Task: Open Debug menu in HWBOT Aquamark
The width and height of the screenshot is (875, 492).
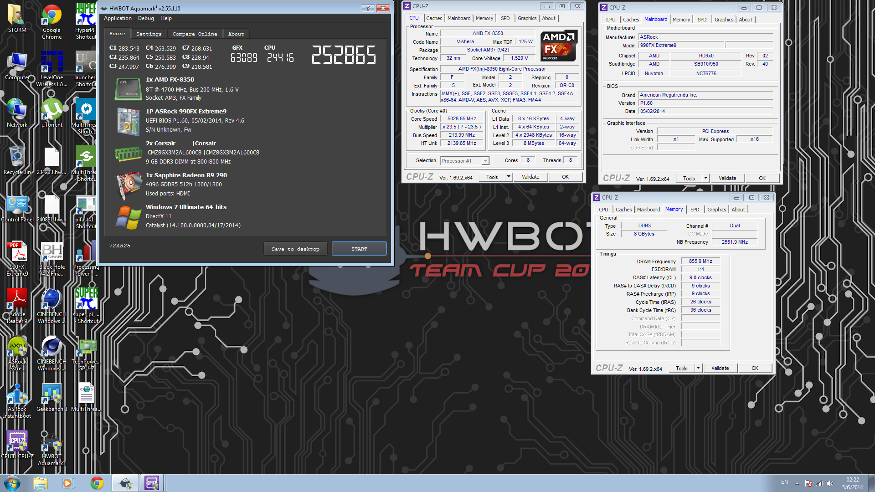Action: click(x=146, y=18)
